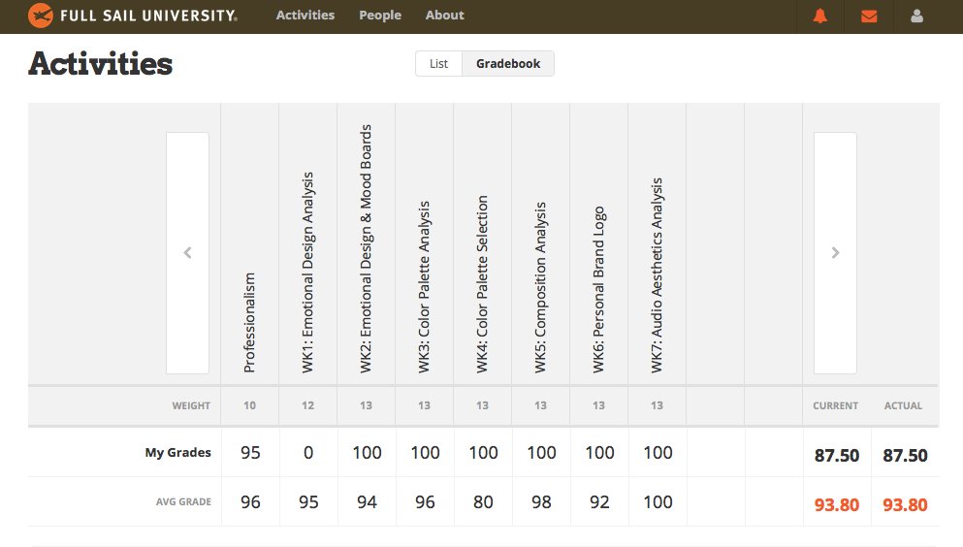Open WK2: Emotional Design & Mood Boards header
Image resolution: width=963 pixels, height=547 pixels.
pyautogui.click(x=366, y=248)
